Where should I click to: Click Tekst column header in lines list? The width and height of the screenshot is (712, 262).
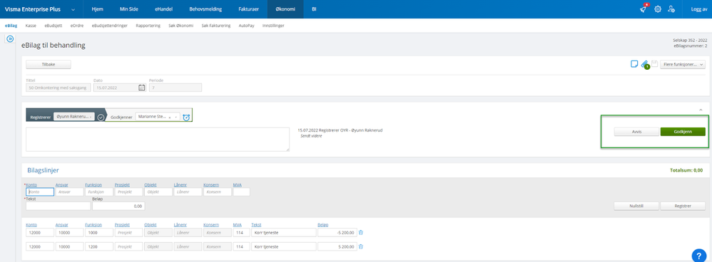(x=256, y=225)
